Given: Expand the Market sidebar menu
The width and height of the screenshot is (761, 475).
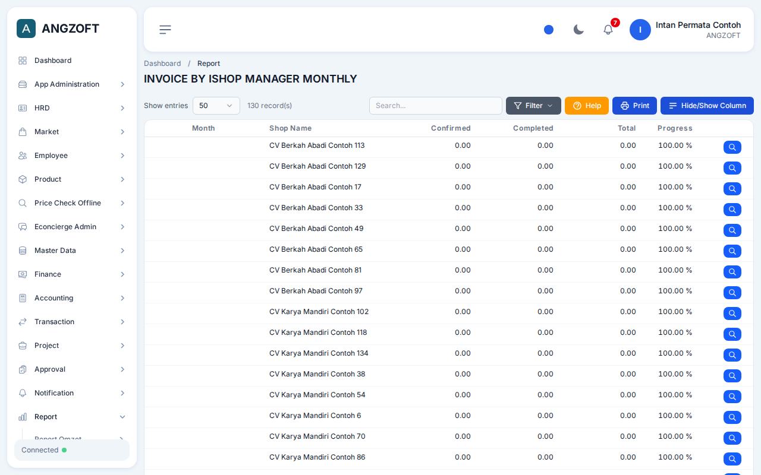Looking at the screenshot, I should 72,132.
